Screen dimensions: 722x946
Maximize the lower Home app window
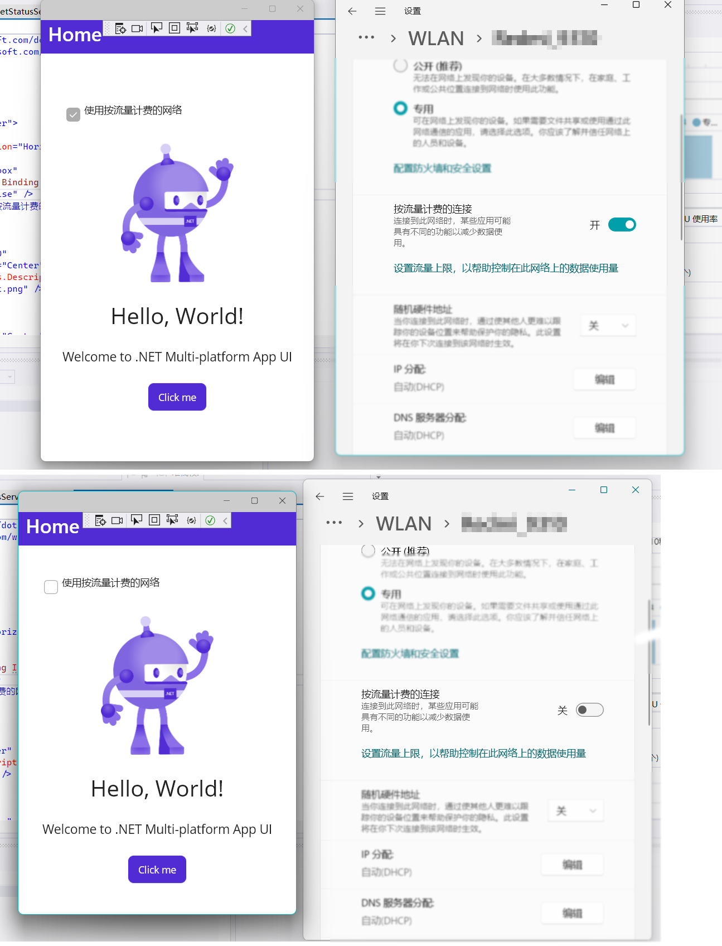254,501
